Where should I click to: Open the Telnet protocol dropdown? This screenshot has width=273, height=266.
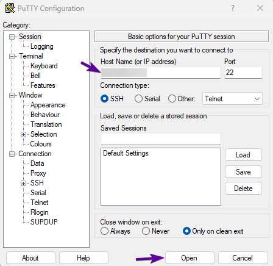click(x=232, y=99)
